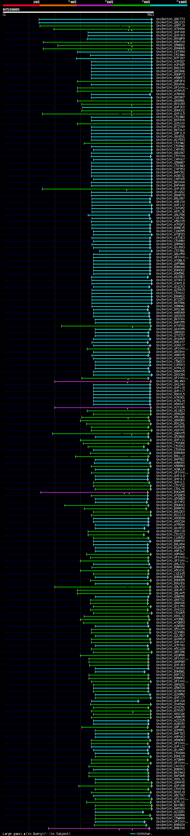Select the UniRef100_Q14SM5 label
This screenshot has height=836, width=190.
(170, 329)
